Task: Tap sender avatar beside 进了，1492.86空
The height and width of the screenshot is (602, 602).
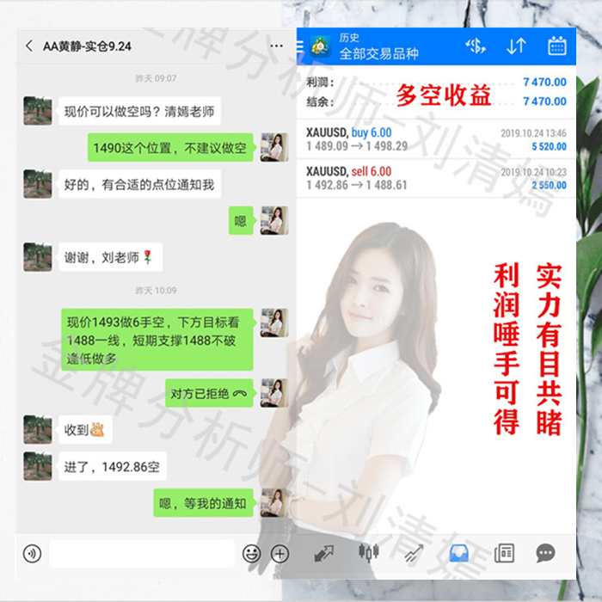Action: 38,466
